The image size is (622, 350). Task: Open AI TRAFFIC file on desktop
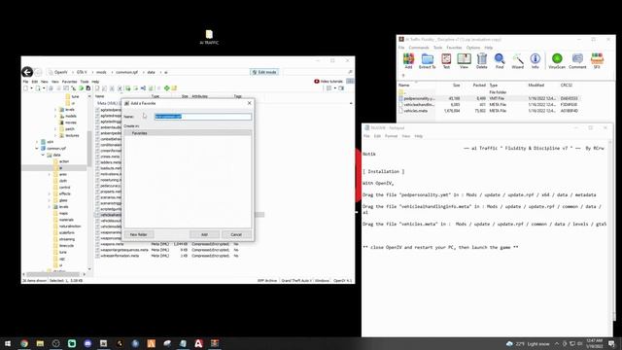[209, 37]
